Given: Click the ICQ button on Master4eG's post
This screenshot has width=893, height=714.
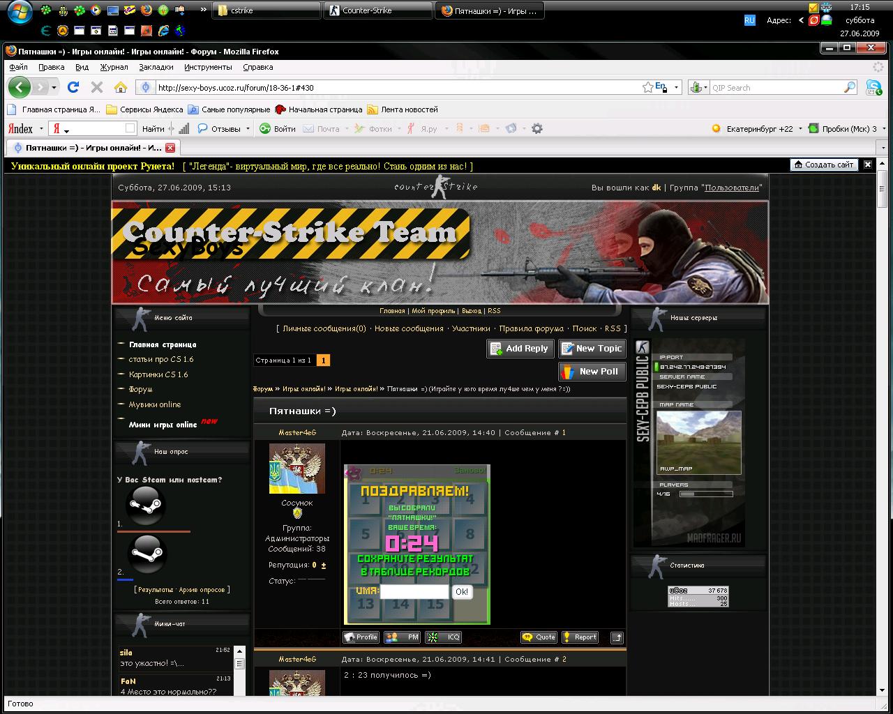Looking at the screenshot, I should click(x=444, y=637).
